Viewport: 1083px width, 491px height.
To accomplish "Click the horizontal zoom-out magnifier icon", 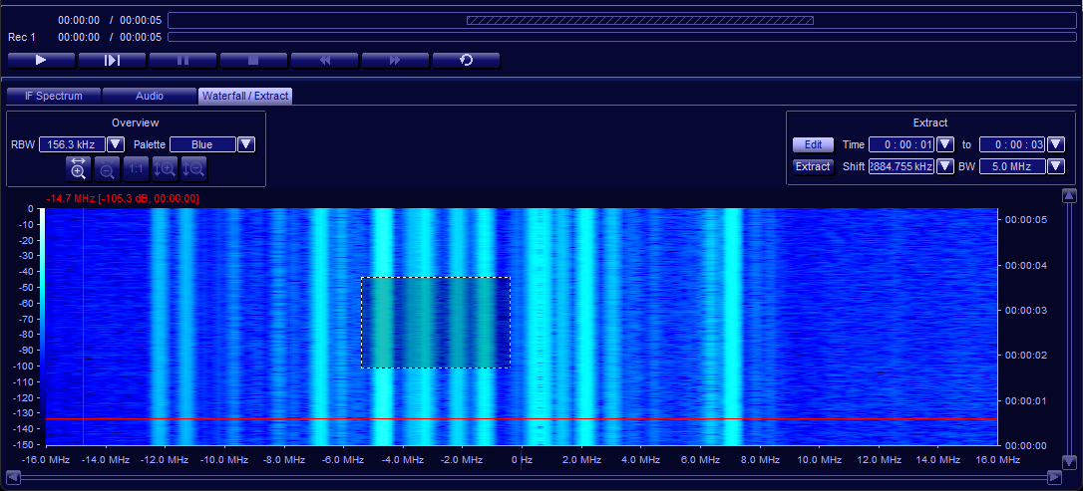I will click(108, 168).
